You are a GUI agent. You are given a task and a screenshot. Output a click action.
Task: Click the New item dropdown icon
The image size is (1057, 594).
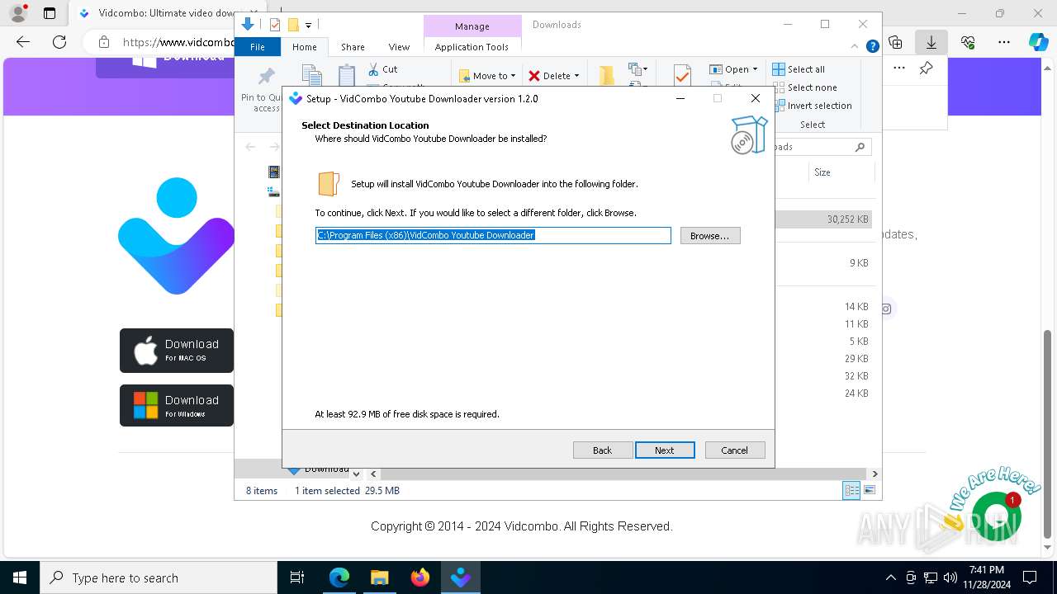pyautogui.click(x=637, y=69)
